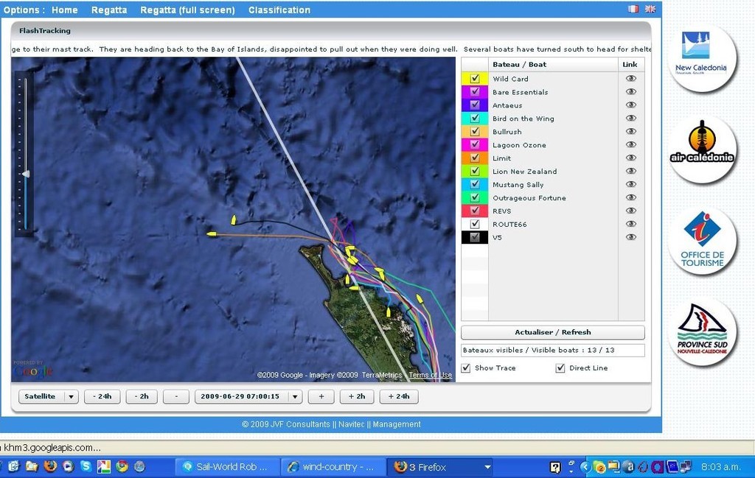755x478 pixels.
Task: Click the eye icon for Limit
Action: pos(631,158)
